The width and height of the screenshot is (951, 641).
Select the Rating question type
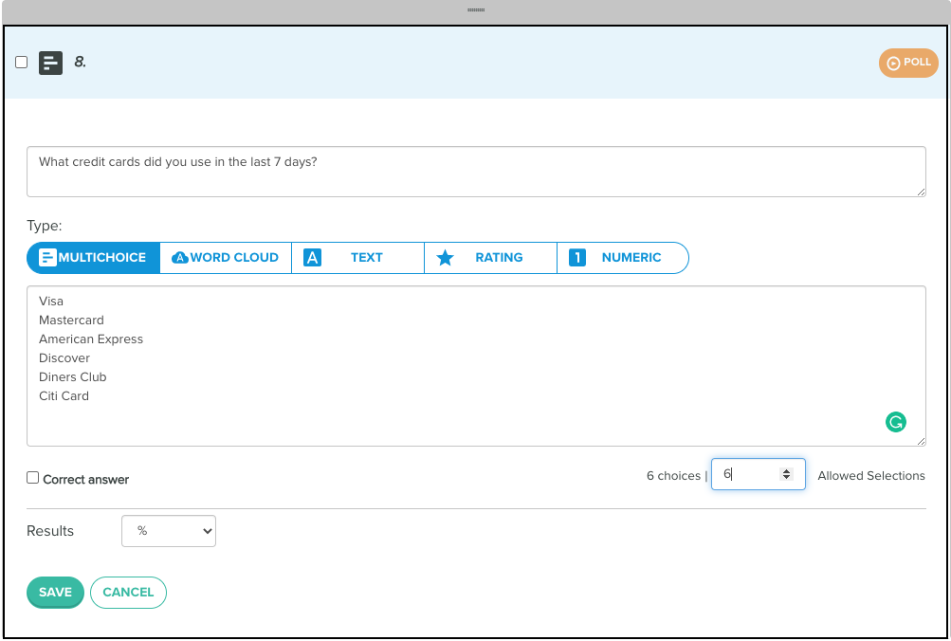490,258
